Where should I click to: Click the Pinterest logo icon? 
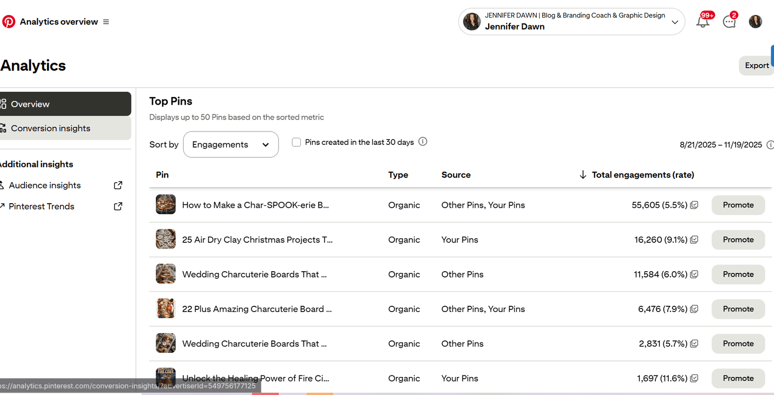[9, 22]
